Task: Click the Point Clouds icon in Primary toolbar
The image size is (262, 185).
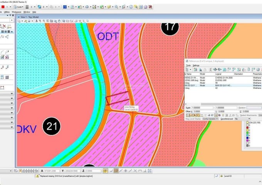Action: click(x=87, y=7)
